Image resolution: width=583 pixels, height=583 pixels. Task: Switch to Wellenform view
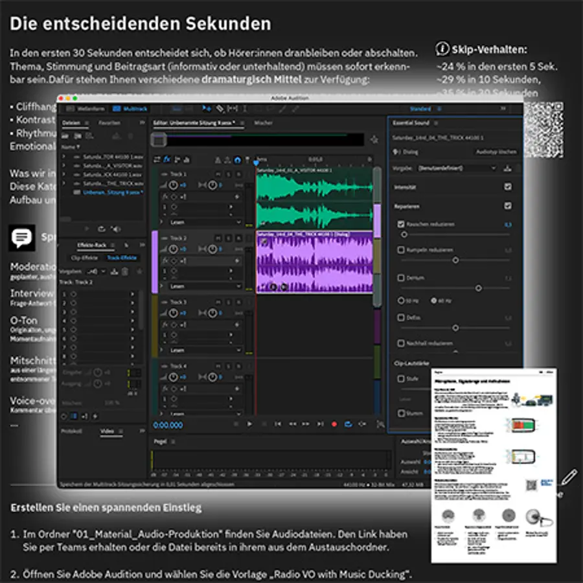point(86,109)
